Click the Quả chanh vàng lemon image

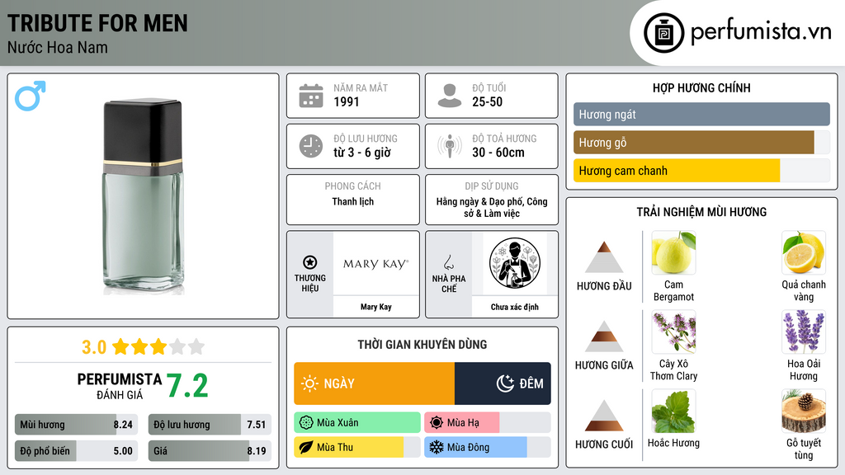pyautogui.click(x=804, y=253)
